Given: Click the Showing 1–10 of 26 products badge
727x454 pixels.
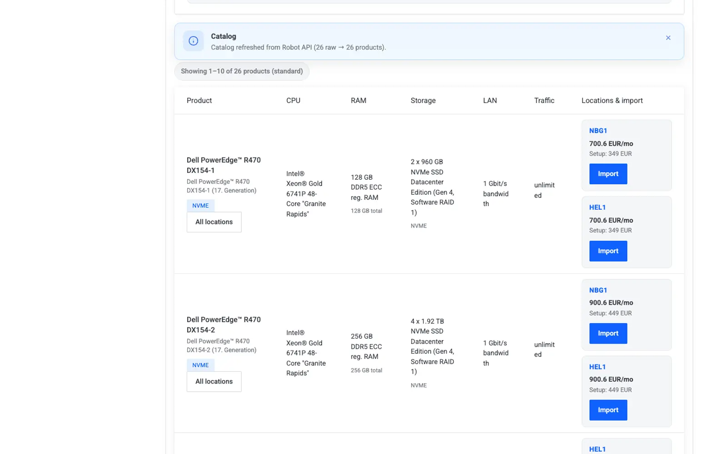Looking at the screenshot, I should coord(242,71).
